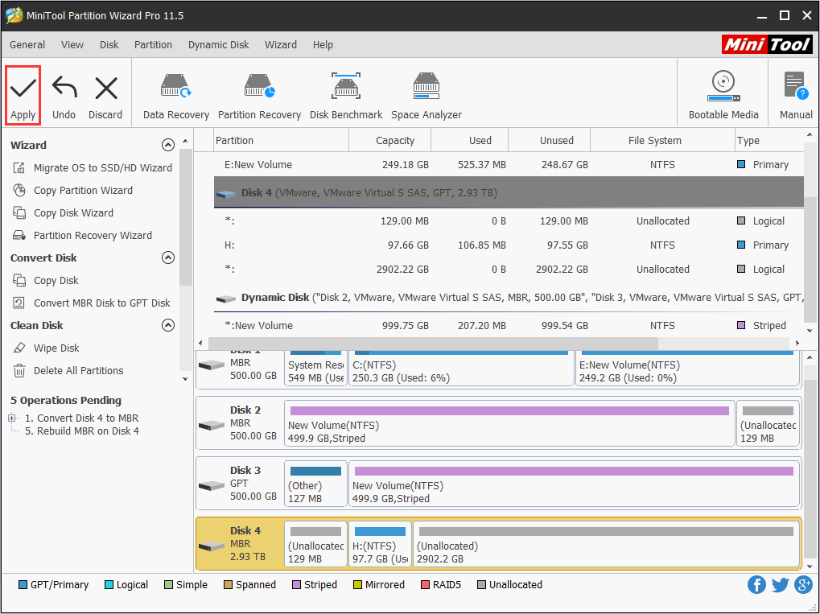Choose Wipe Disk action

[46, 348]
